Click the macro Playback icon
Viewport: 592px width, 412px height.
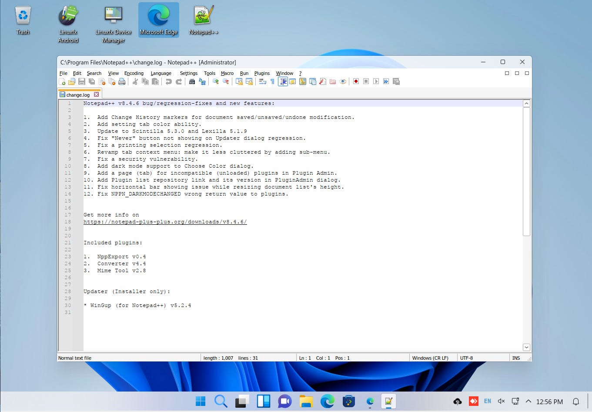pyautogui.click(x=376, y=81)
